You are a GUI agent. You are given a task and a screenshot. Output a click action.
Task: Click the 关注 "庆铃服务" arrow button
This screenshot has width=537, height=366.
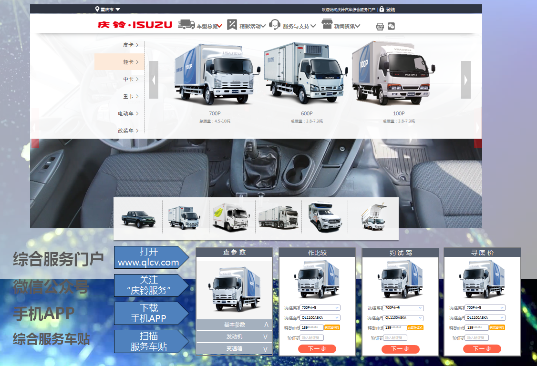point(151,285)
